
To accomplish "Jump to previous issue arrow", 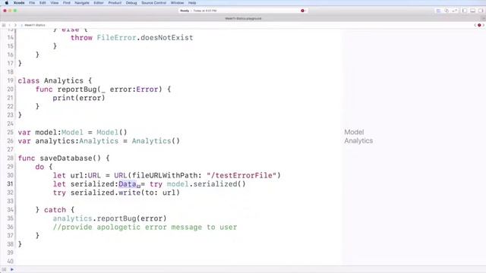I will tap(475, 25).
